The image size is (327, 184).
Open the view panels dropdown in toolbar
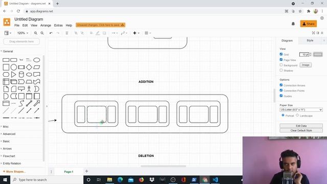[8, 33]
